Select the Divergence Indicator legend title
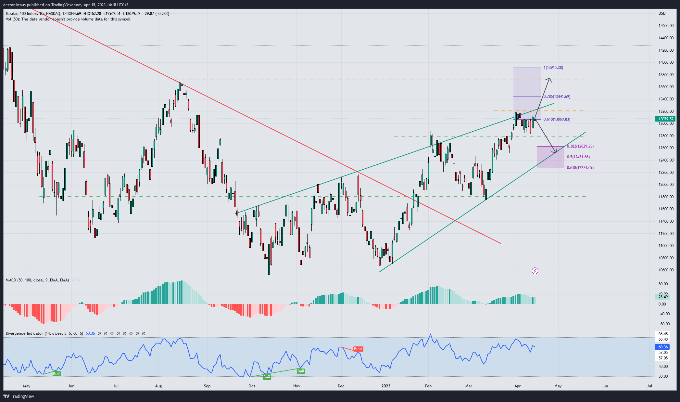Viewport: 680px width, 402px height. 44,333
